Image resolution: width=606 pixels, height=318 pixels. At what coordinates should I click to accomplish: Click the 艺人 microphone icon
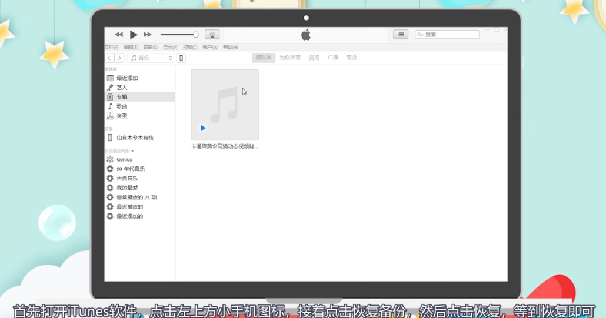[x=110, y=88]
